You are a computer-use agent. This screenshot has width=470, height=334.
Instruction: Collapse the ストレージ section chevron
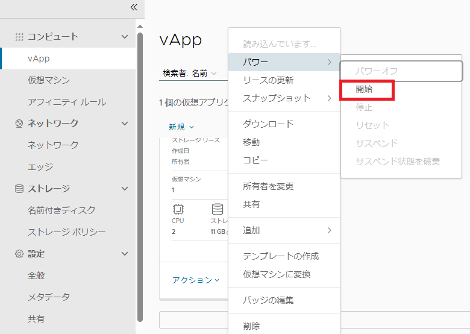[125, 189]
